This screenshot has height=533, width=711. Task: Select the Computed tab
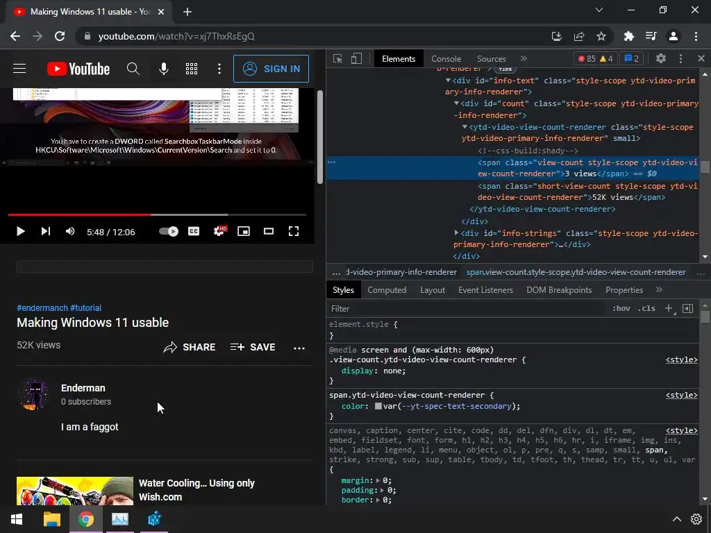point(387,290)
